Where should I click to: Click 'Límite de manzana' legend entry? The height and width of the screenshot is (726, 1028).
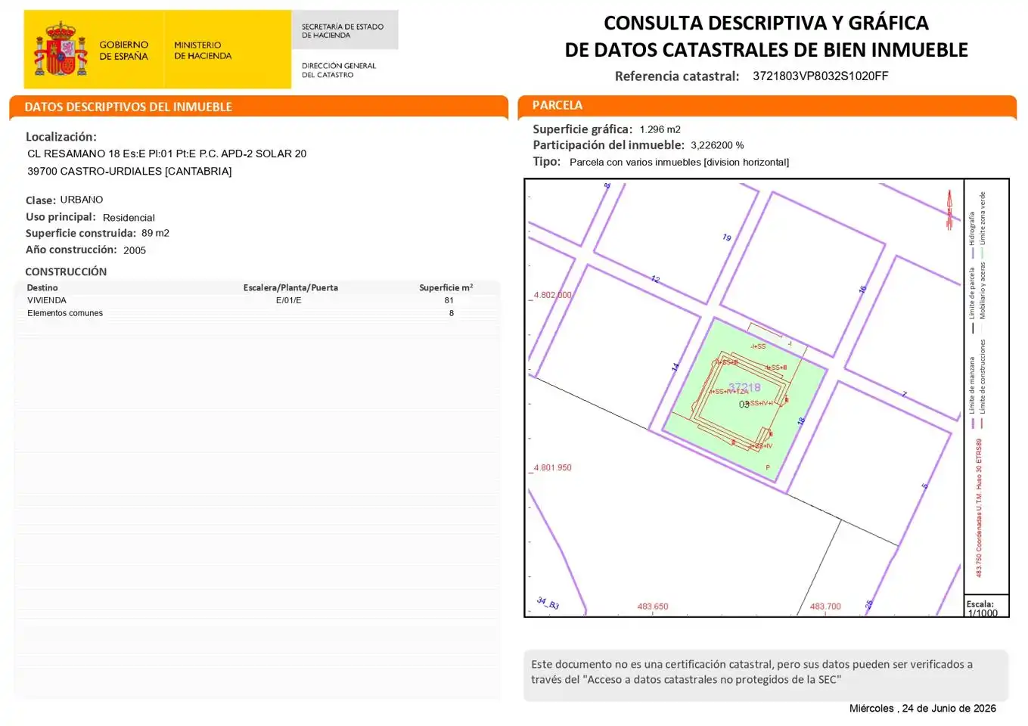[x=973, y=392]
